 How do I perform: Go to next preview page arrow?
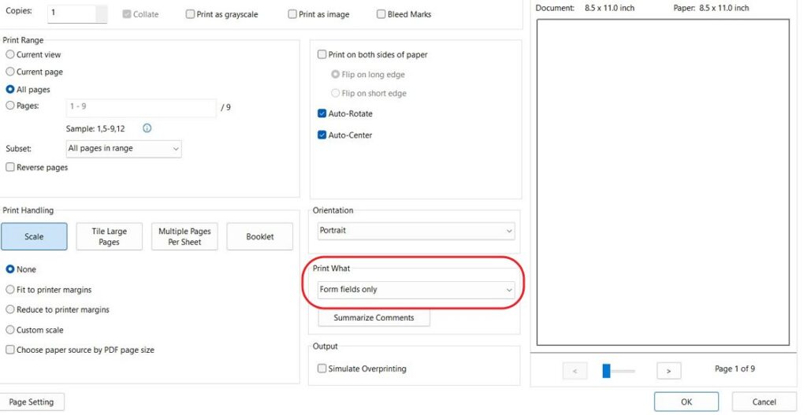[668, 370]
